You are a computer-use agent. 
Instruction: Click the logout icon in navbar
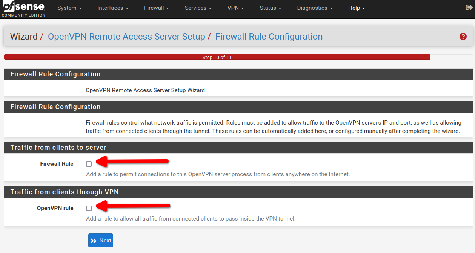click(x=469, y=8)
